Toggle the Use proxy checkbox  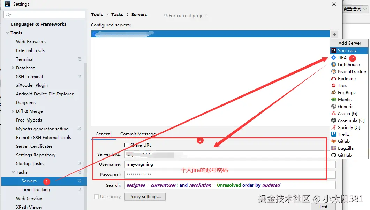[x=96, y=196]
